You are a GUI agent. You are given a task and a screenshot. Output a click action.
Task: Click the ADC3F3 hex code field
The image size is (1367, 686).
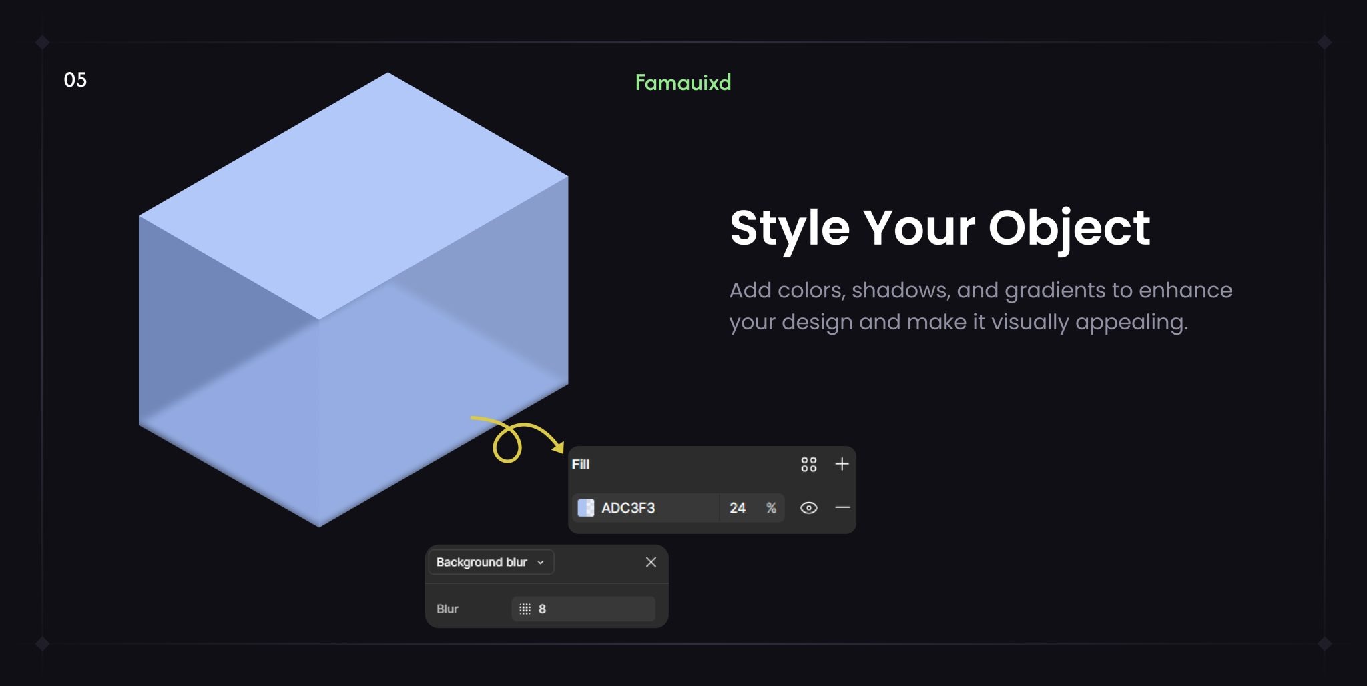click(x=627, y=507)
